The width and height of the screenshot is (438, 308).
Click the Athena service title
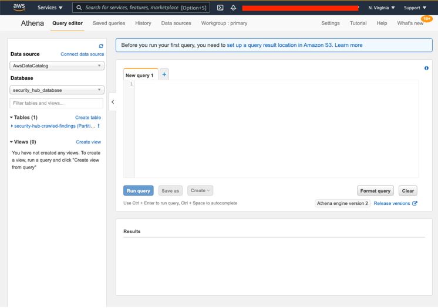point(32,23)
